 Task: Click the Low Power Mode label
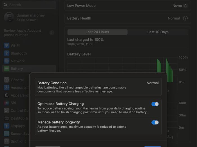coord(81,6)
